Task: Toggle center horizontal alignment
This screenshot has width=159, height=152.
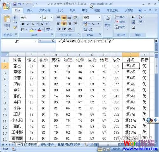Action: click(x=64, y=23)
